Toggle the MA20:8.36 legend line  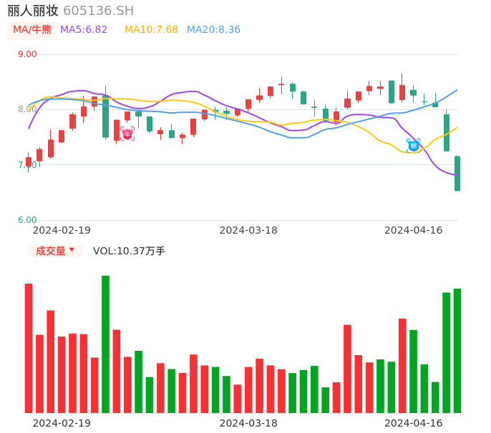(213, 30)
